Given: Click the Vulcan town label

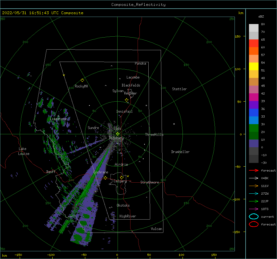Looking at the screenshot, I should 157,229.
